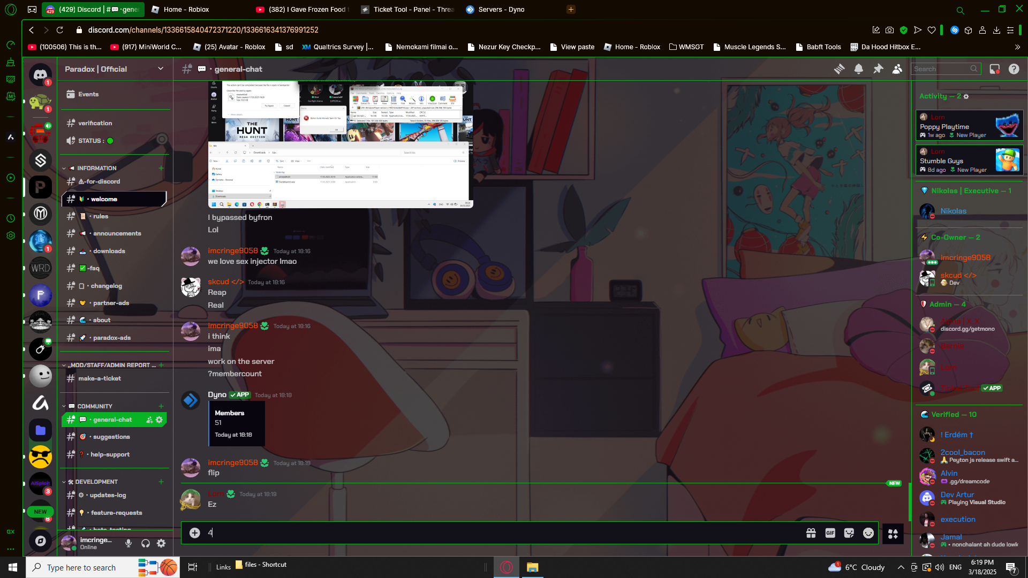This screenshot has height=578, width=1028.
Task: Expand the Paradox | Official server dropdown
Action: (160, 69)
